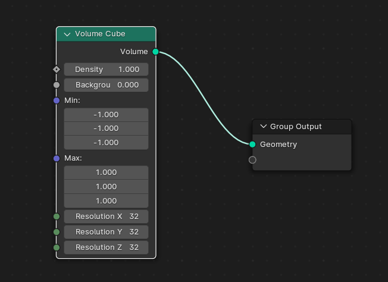Click the Geometry label in Group Output

pyautogui.click(x=279, y=145)
